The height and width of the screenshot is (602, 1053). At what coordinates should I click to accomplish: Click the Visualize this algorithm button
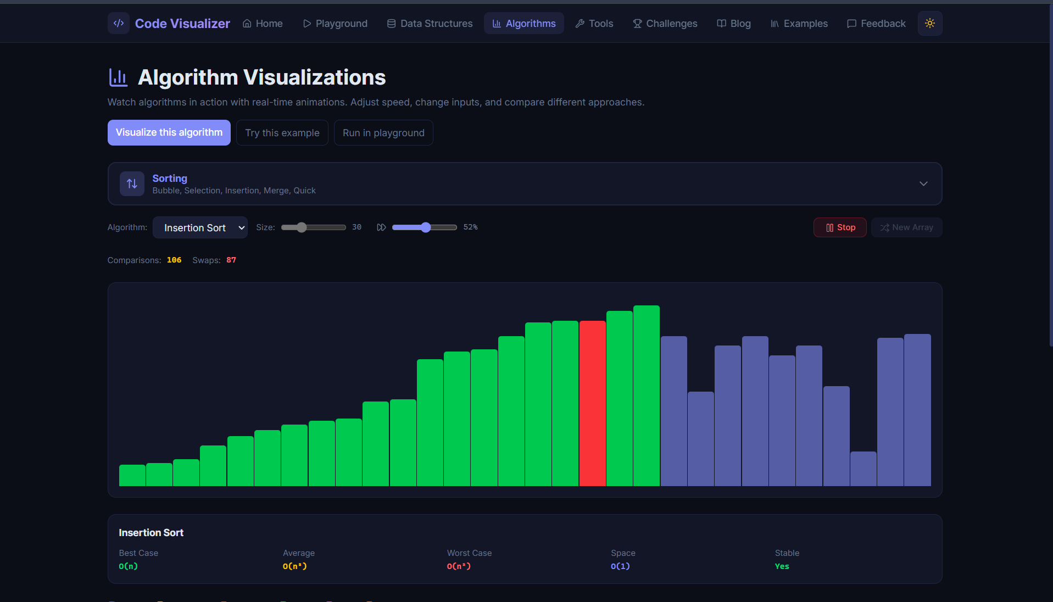169,132
